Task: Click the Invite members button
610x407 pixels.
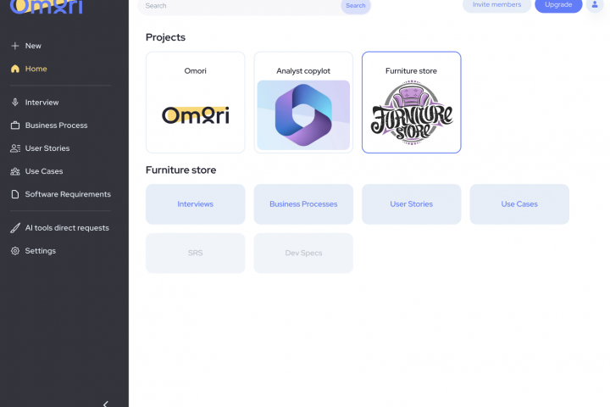Action: pyautogui.click(x=496, y=5)
